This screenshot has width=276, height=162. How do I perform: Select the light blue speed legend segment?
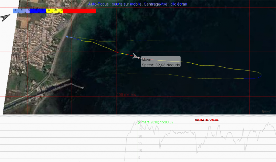point(21,11)
